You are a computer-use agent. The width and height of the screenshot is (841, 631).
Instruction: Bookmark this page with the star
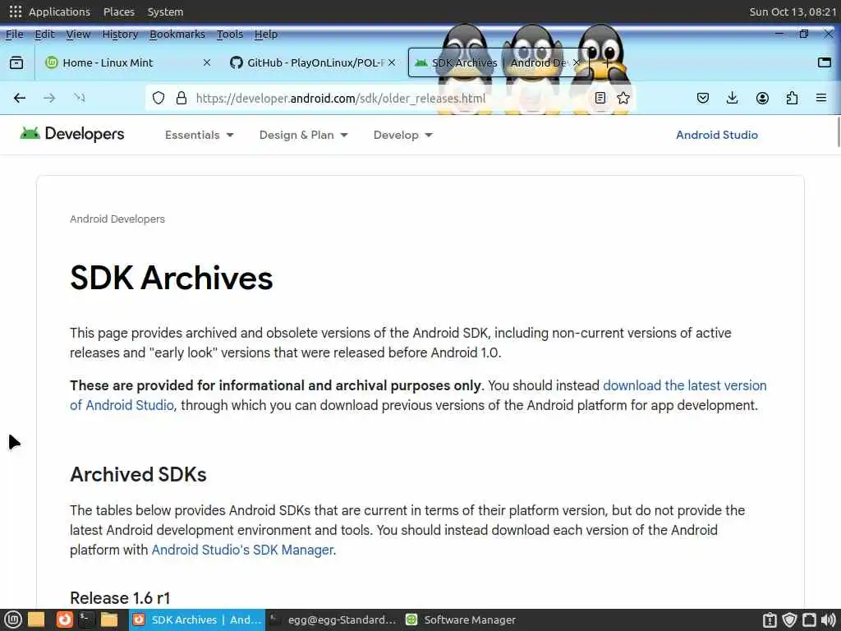click(x=623, y=98)
